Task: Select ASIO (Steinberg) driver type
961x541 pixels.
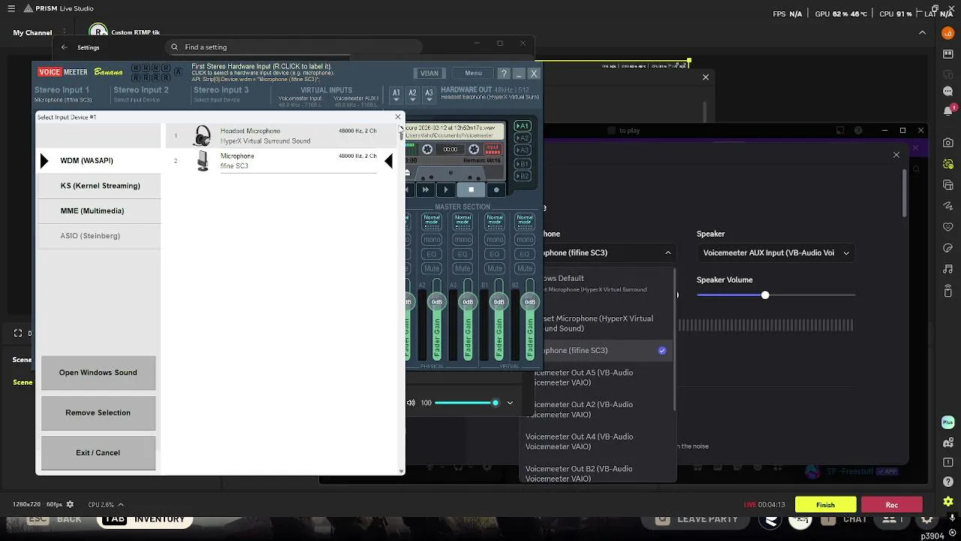Action: tap(99, 236)
